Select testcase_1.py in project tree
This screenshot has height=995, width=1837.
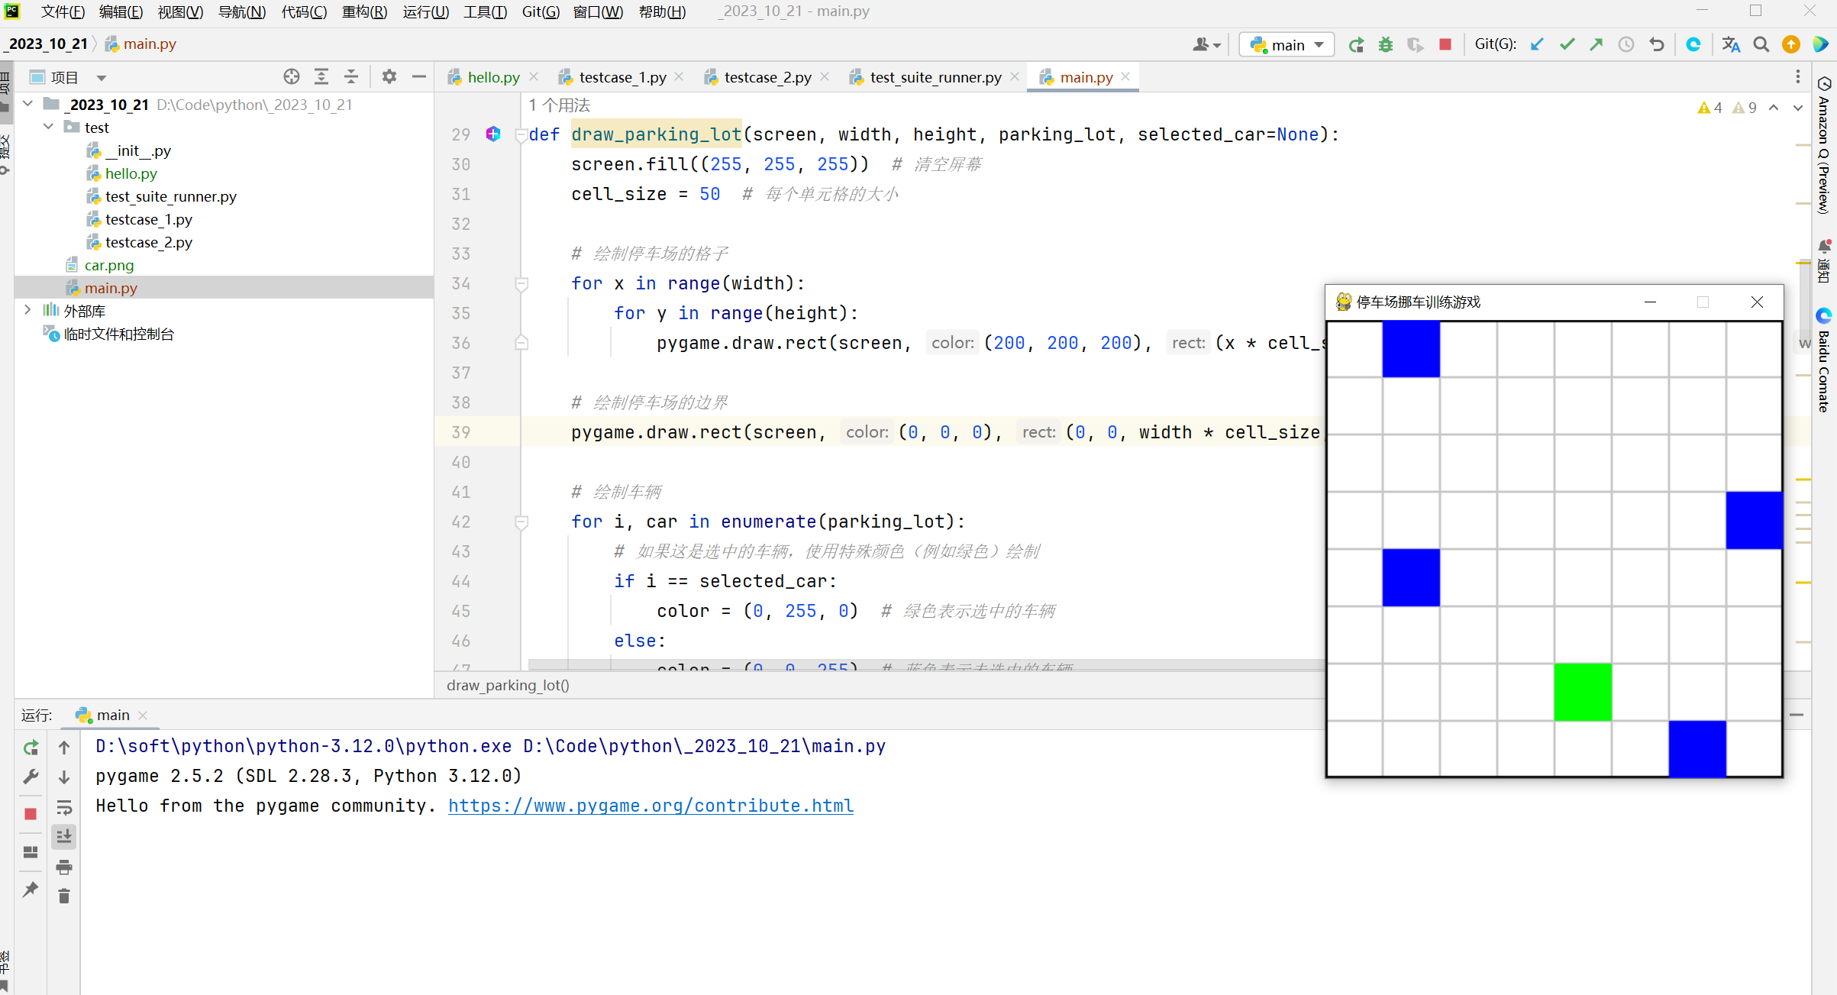tap(148, 219)
